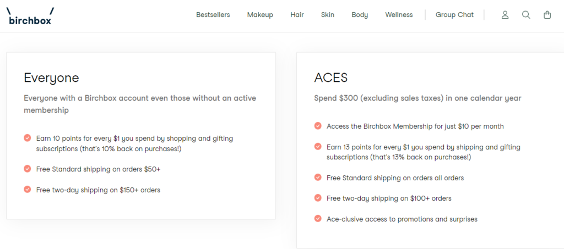The height and width of the screenshot is (249, 564).
Task: Click check icon beside shipping on all orders
Action: [318, 177]
